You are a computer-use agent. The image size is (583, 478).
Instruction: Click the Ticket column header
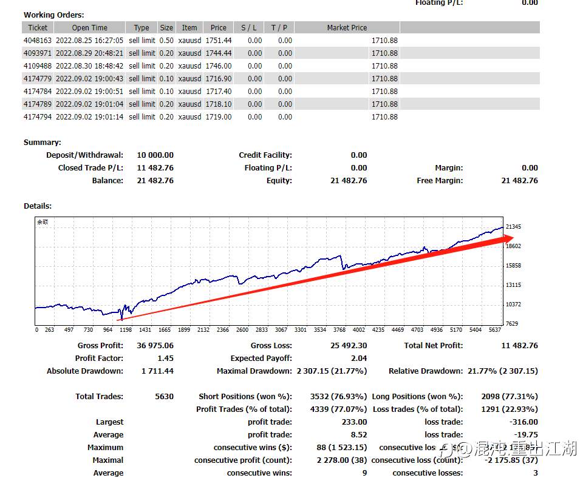[38, 28]
